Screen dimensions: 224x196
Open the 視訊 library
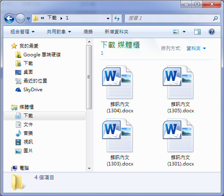pos(28,142)
